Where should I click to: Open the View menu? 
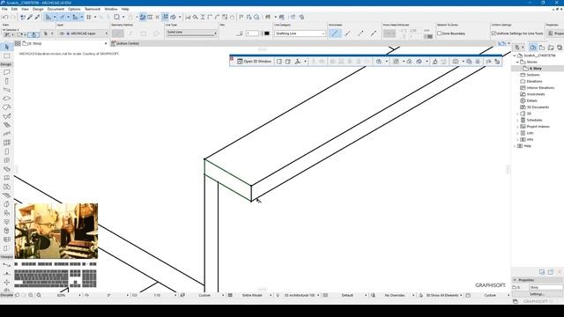(x=26, y=9)
